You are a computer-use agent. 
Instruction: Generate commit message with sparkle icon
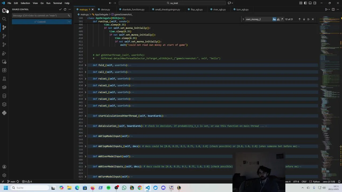(x=69, y=15)
